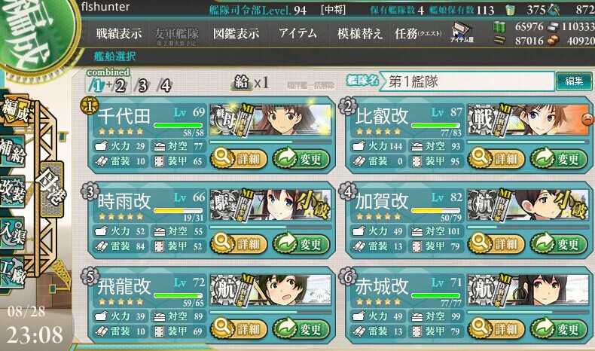This screenshot has width=595, height=351.
Task: Click 加賀改's ship portrait banner
Action: point(528,206)
